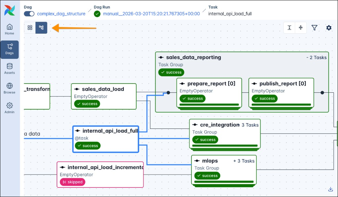Toggle the Dag pause switch
The width and height of the screenshot is (338, 197).
point(28,14)
